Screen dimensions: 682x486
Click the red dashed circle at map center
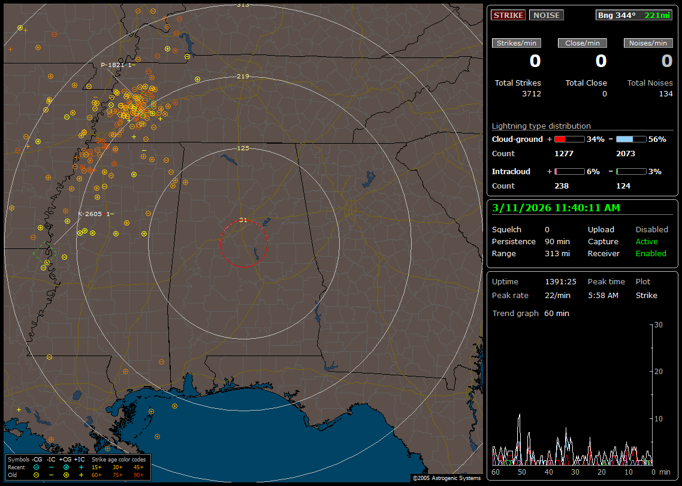pyautogui.click(x=243, y=244)
